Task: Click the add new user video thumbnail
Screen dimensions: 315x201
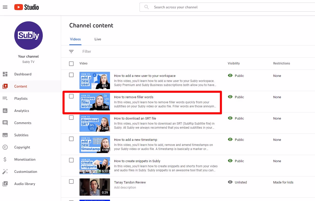Action: 95,80
